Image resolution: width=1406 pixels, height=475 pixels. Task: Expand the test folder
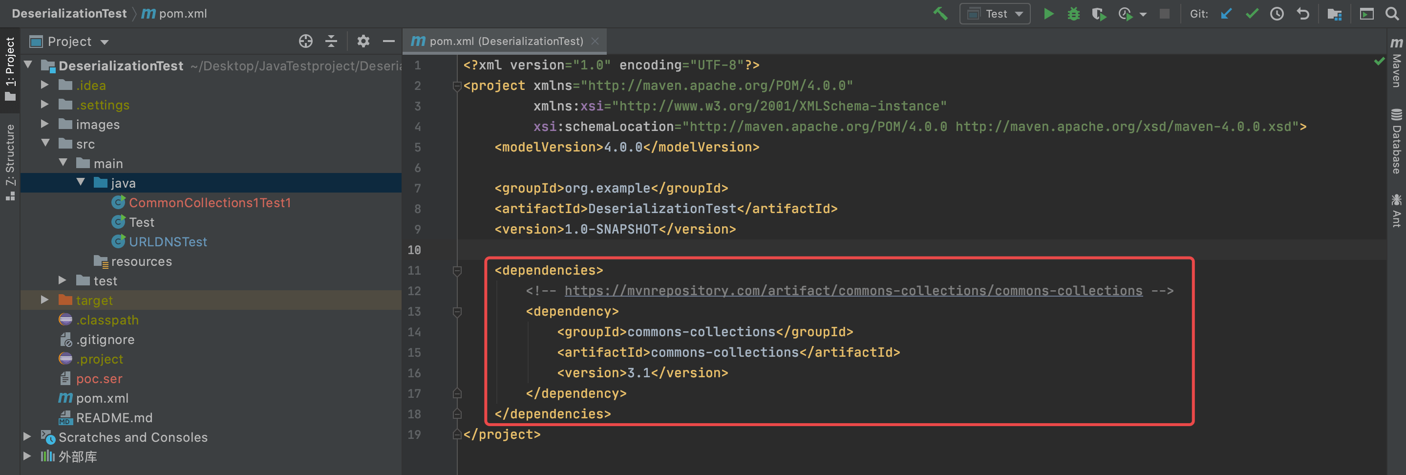[63, 280]
